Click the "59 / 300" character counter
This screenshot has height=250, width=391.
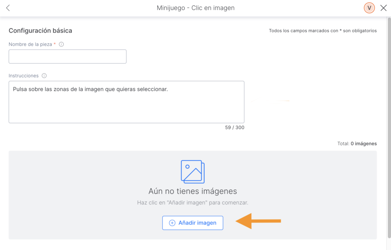pyautogui.click(x=234, y=128)
